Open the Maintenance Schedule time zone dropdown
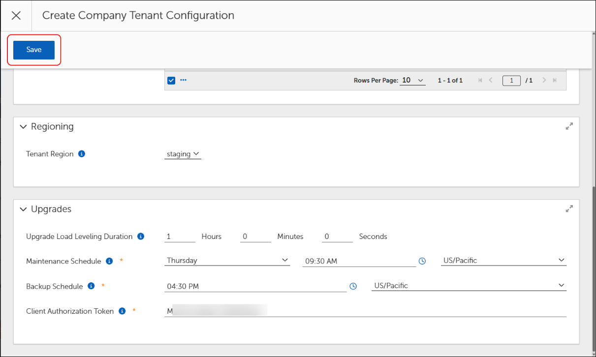Screen dimensions: 596x357 tap(503, 261)
